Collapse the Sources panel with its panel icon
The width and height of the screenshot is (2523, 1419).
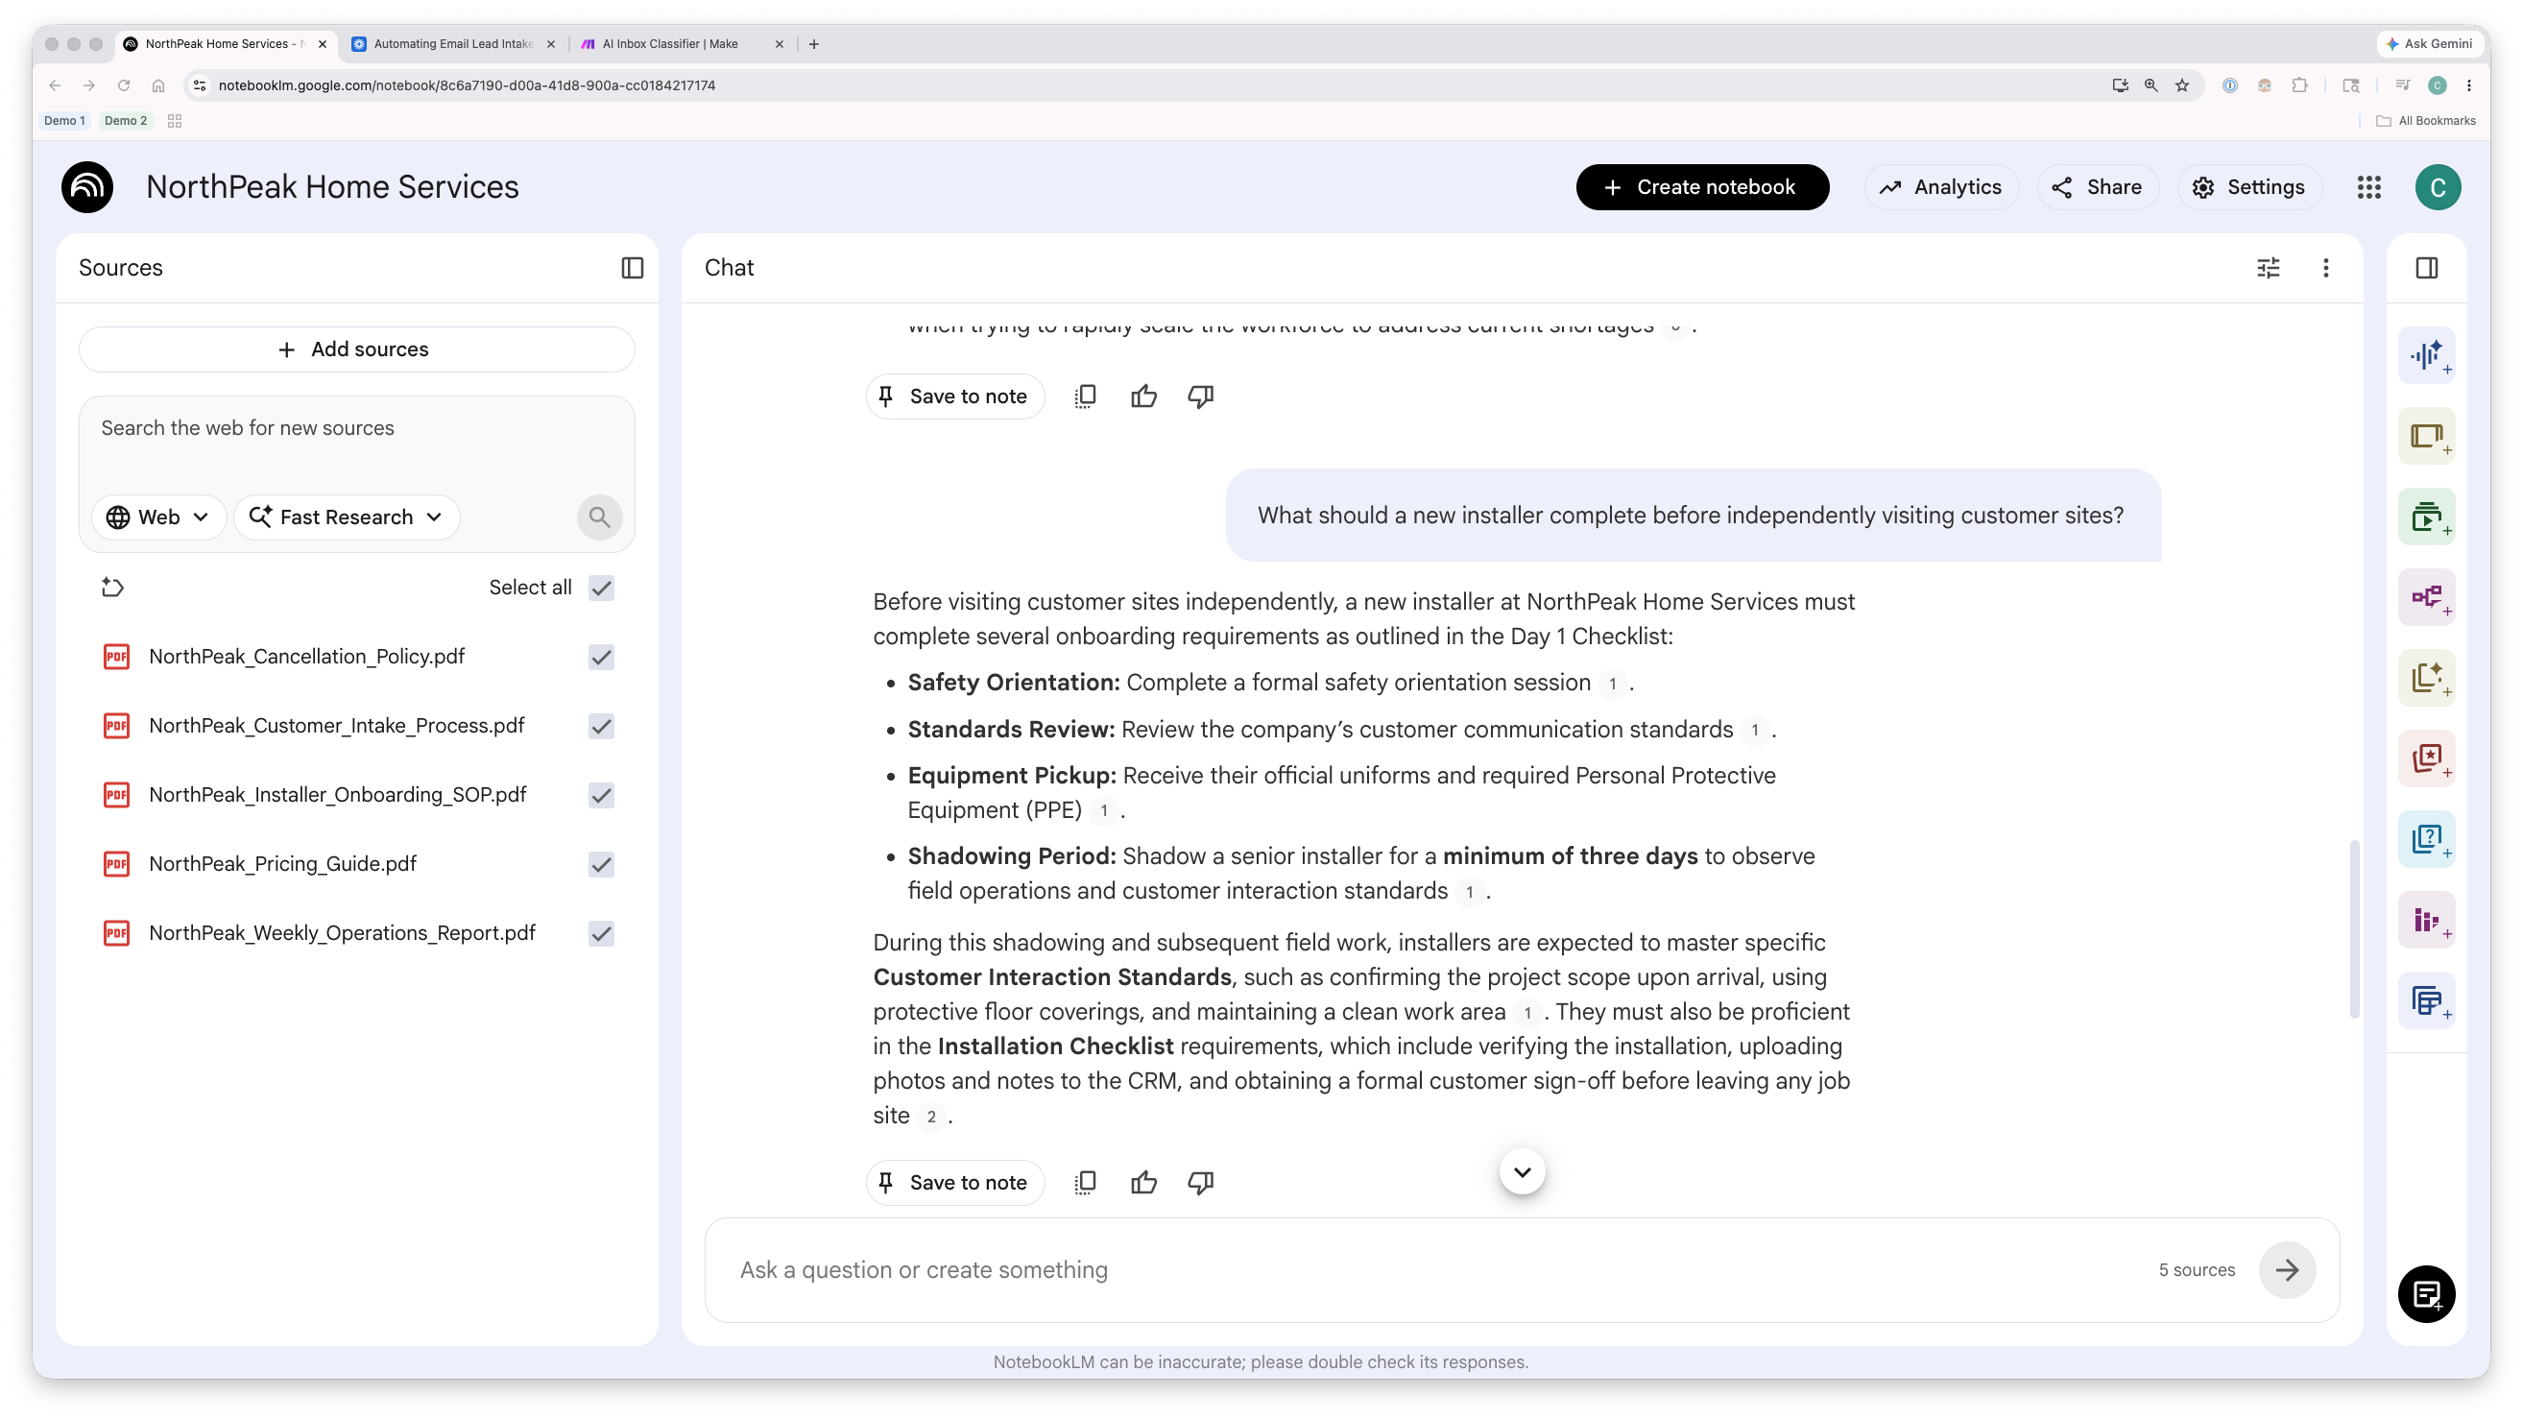click(x=633, y=267)
